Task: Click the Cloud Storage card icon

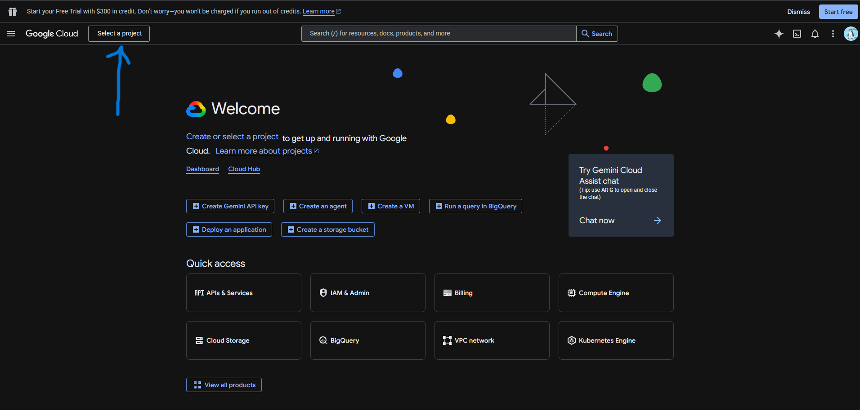Action: pos(199,340)
